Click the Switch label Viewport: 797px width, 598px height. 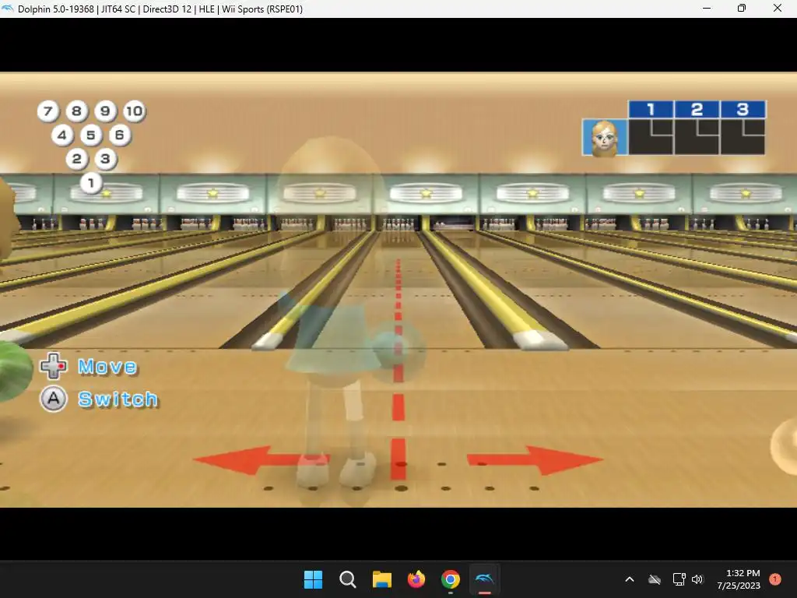tap(118, 399)
